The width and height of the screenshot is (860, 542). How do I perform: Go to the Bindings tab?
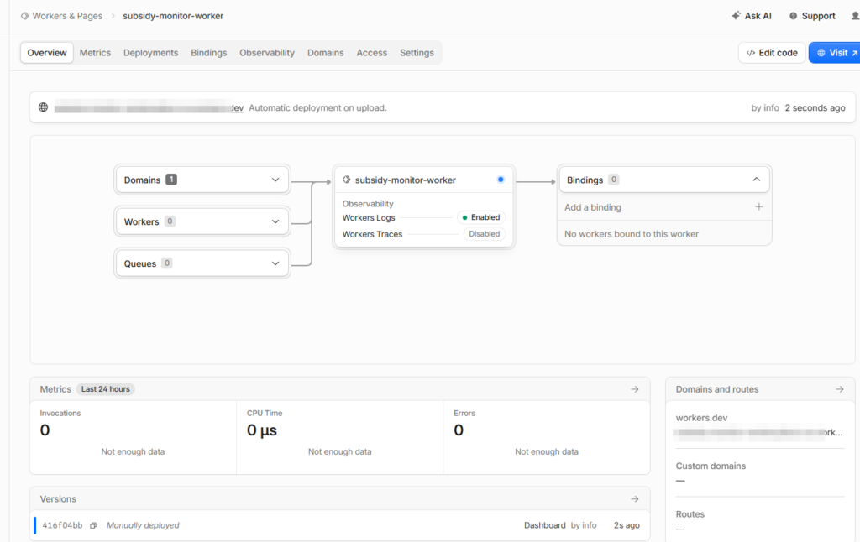click(209, 53)
